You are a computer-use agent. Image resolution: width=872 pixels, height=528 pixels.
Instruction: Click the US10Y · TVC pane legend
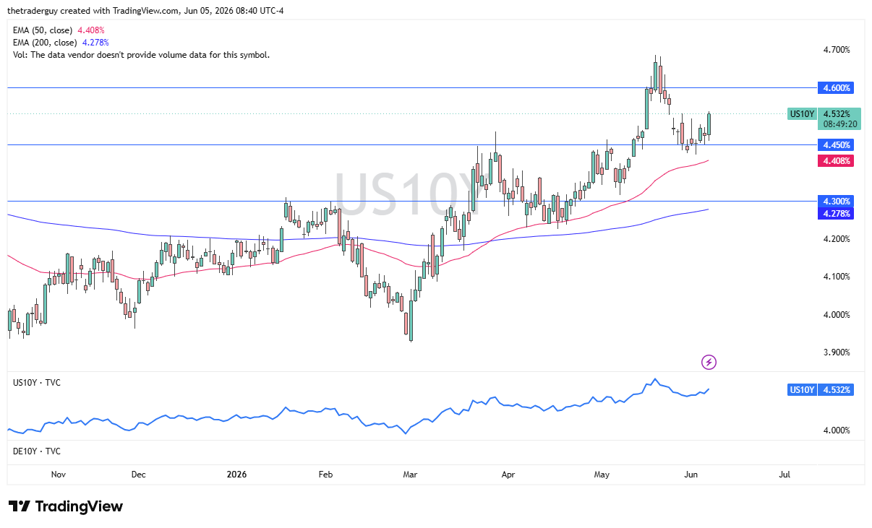(x=37, y=382)
